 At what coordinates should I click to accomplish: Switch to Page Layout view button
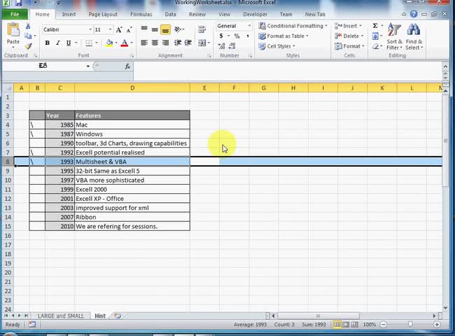click(346, 324)
